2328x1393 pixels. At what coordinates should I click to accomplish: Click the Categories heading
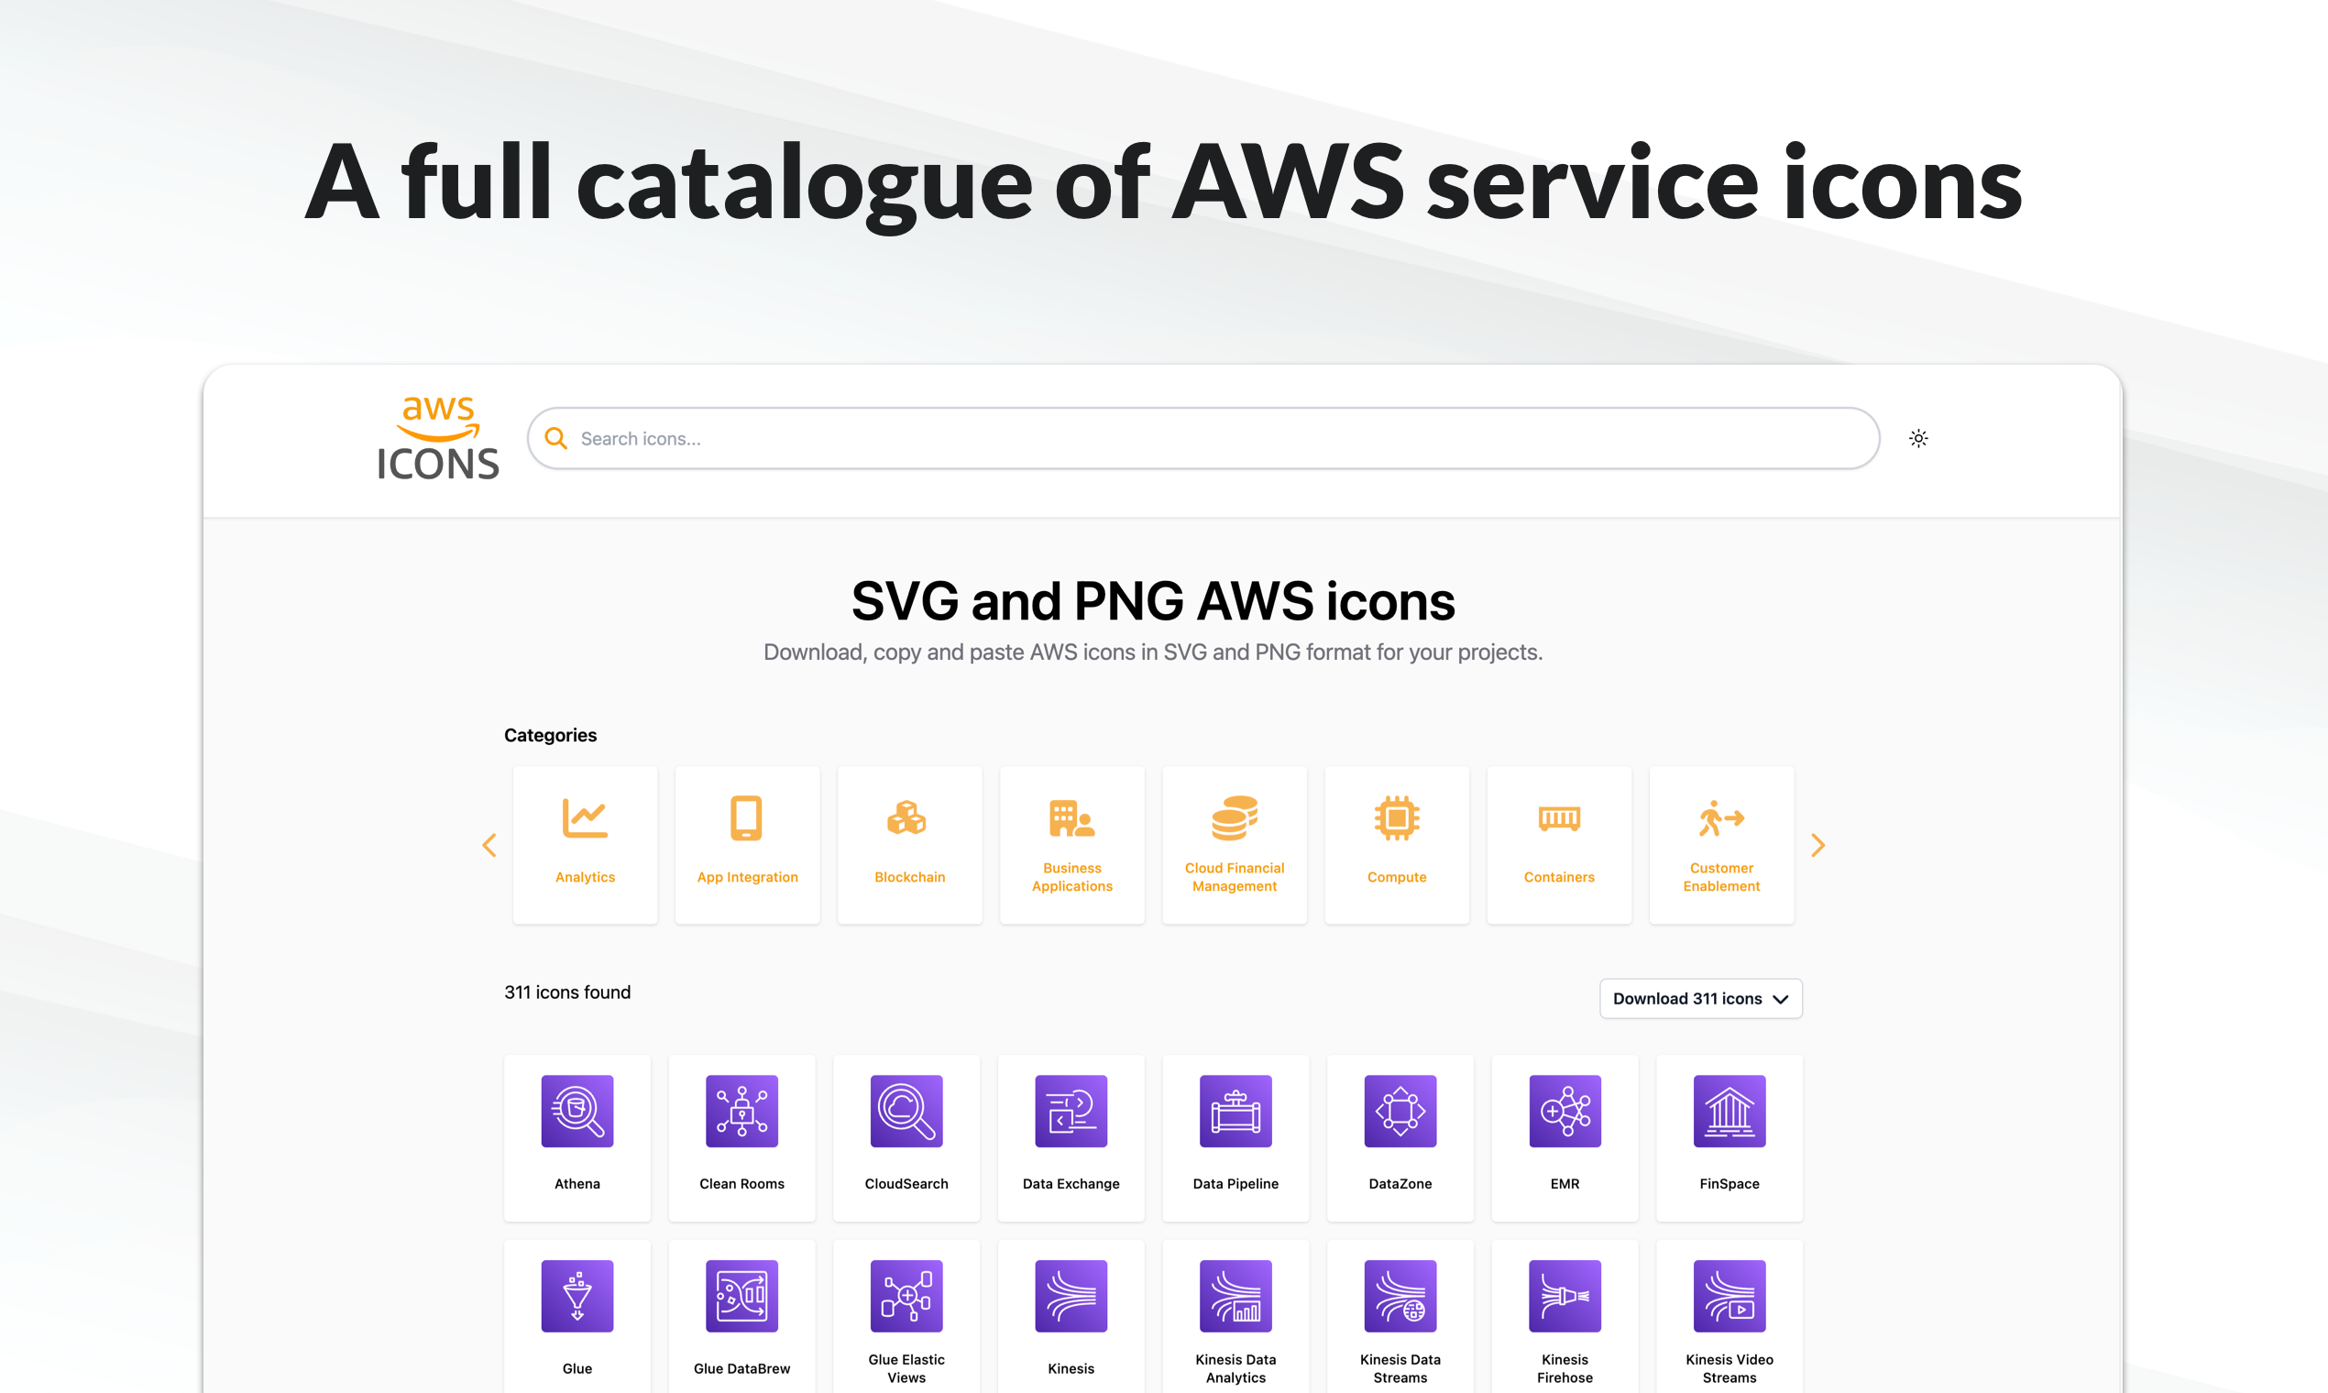click(550, 735)
